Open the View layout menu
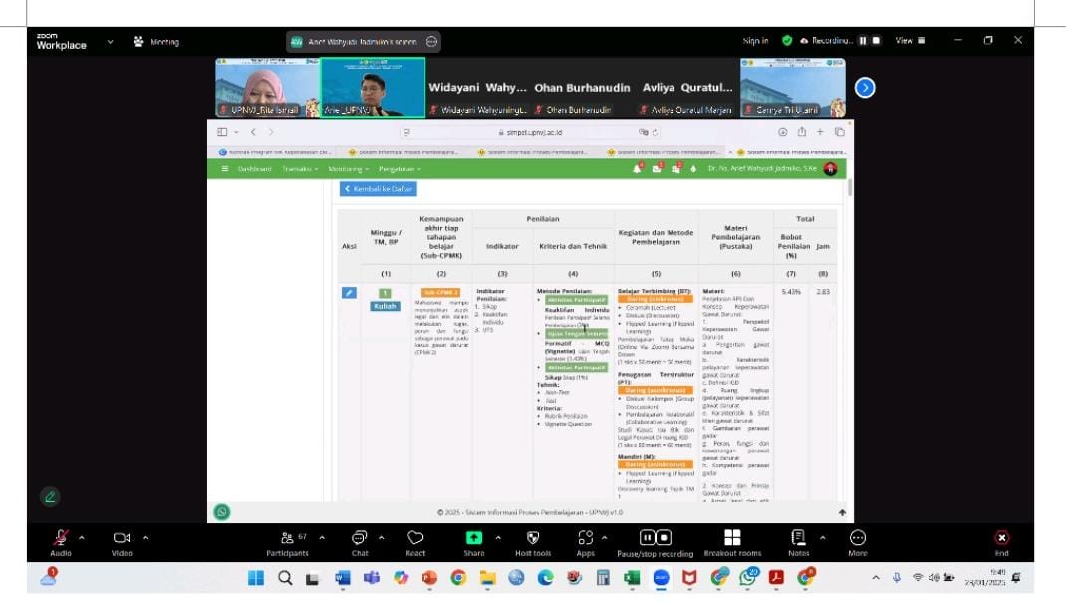The width and height of the screenshot is (1076, 602). tap(909, 41)
